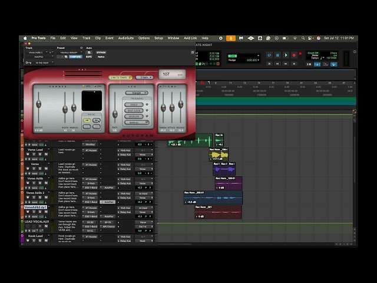Click the target icon next to Preset
The width and height of the screenshot is (377, 283).
81,48
